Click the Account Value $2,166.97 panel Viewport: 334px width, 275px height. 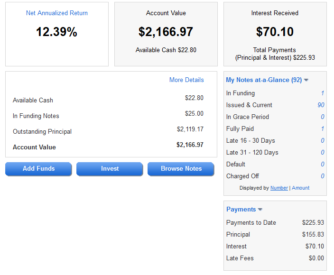pyautogui.click(x=166, y=34)
